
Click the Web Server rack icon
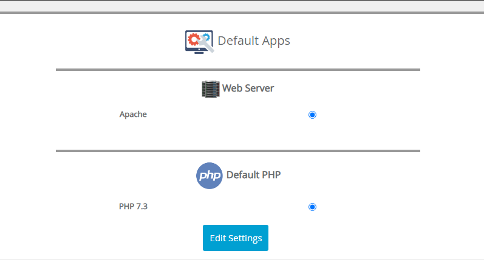[x=211, y=89]
